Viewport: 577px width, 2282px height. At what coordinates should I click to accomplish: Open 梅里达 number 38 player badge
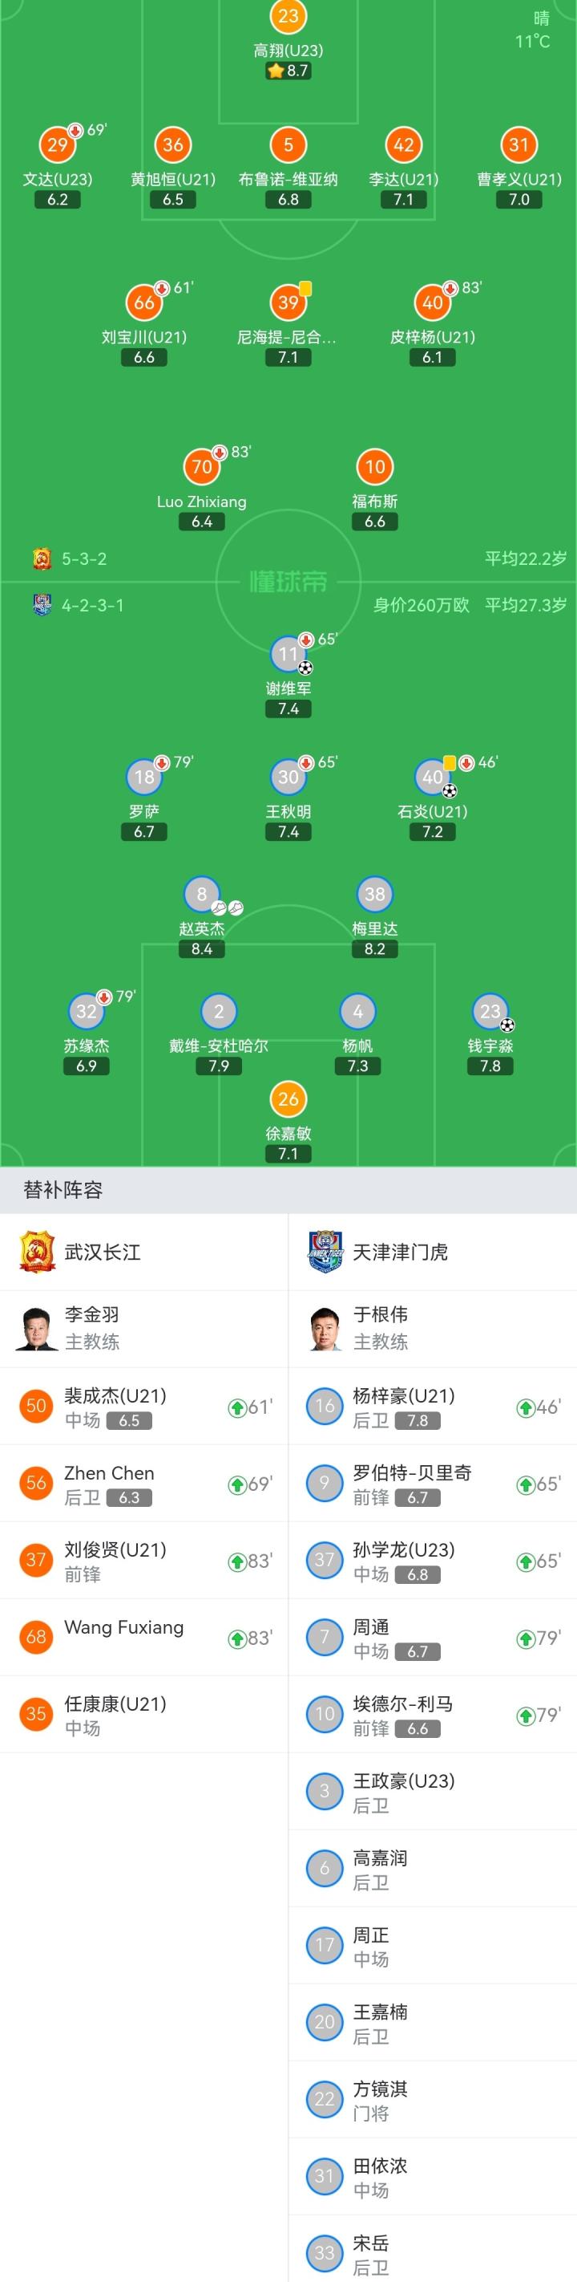pos(374,894)
